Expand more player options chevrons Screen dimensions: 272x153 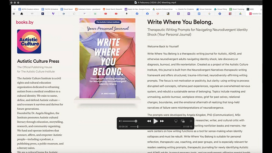[191, 121]
